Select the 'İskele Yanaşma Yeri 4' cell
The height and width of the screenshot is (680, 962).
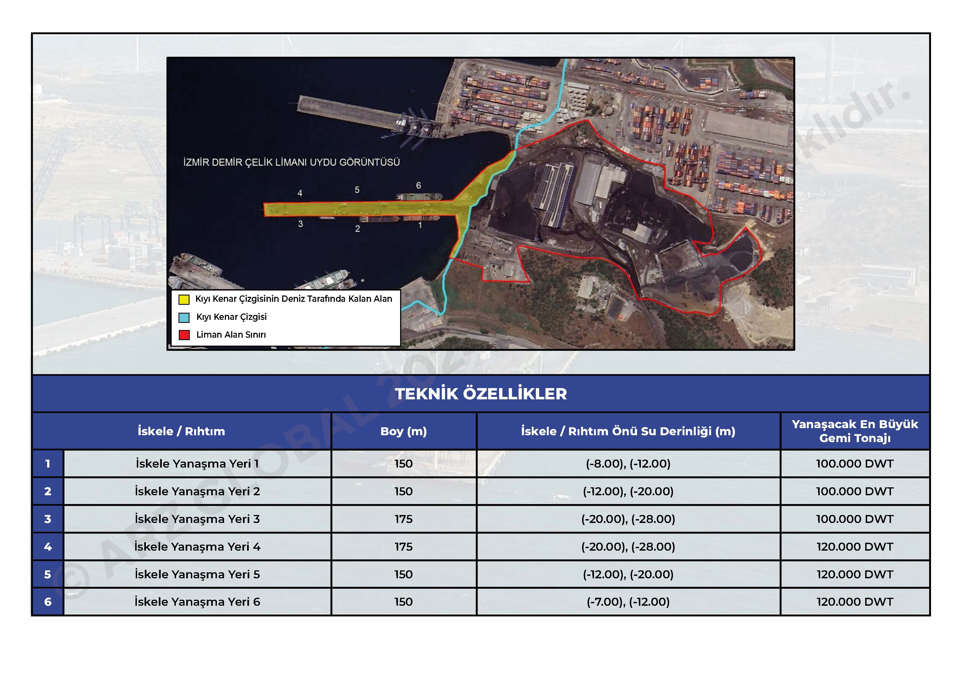pos(197,547)
